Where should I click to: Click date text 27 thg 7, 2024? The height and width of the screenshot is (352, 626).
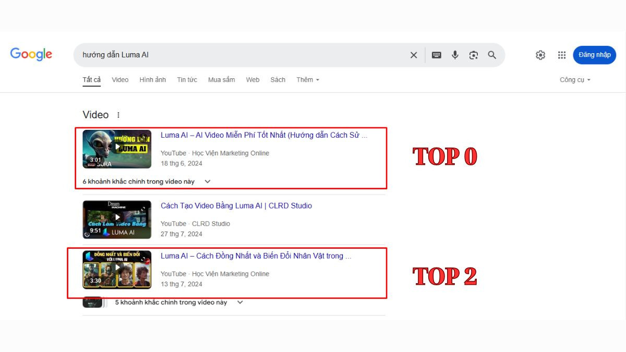pos(182,234)
